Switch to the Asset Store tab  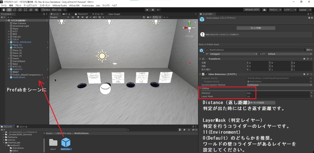(x=81, y=14)
